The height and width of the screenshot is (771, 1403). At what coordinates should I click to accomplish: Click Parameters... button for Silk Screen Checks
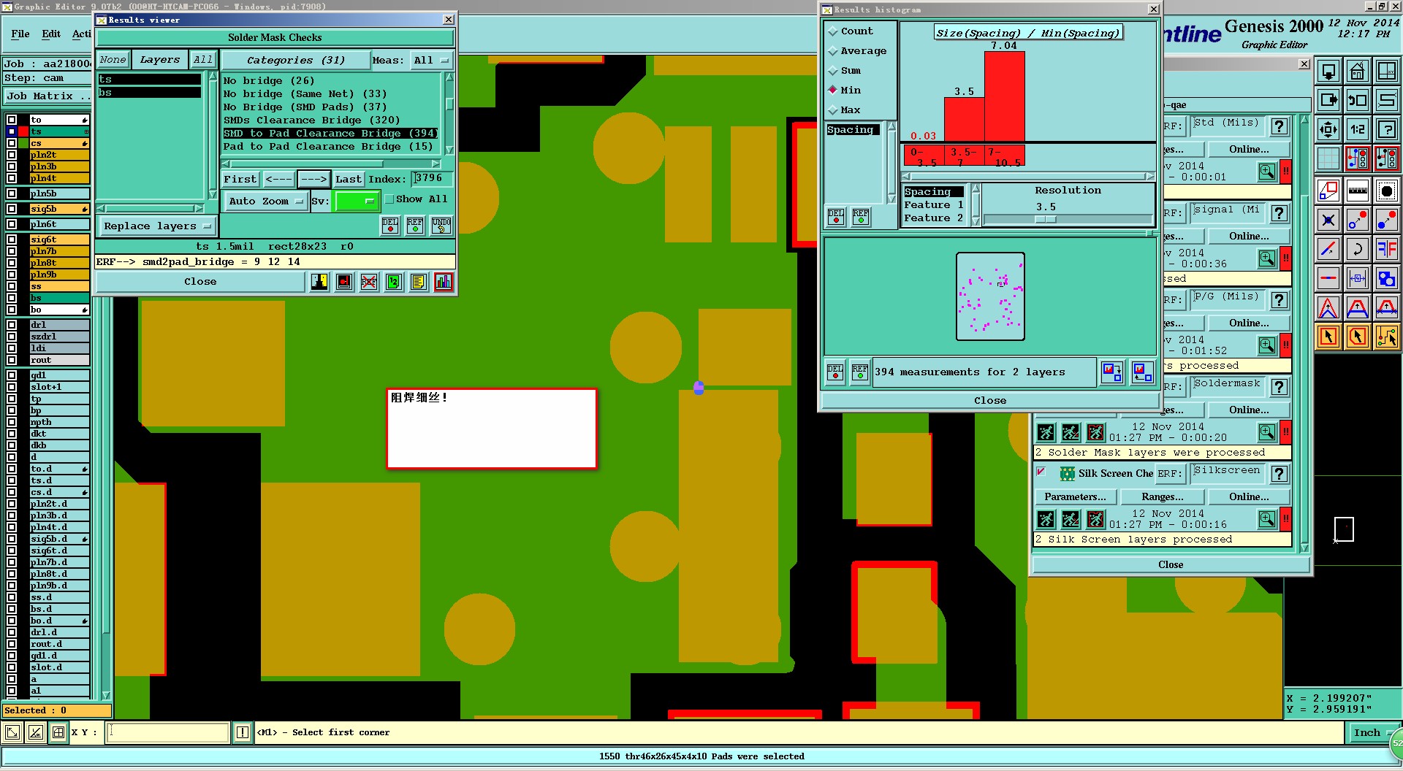tap(1075, 496)
